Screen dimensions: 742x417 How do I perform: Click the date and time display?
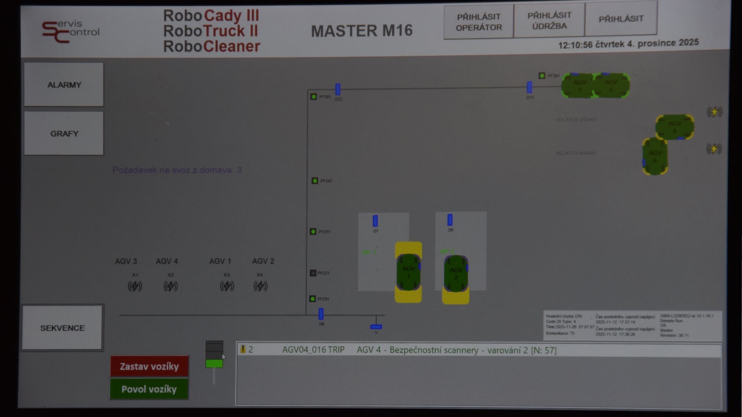click(628, 44)
